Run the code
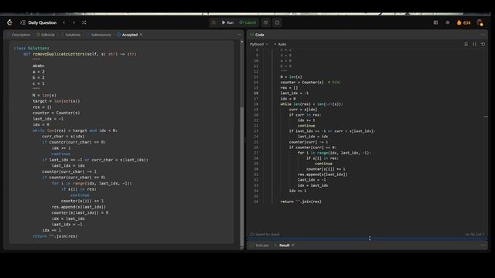 point(227,22)
